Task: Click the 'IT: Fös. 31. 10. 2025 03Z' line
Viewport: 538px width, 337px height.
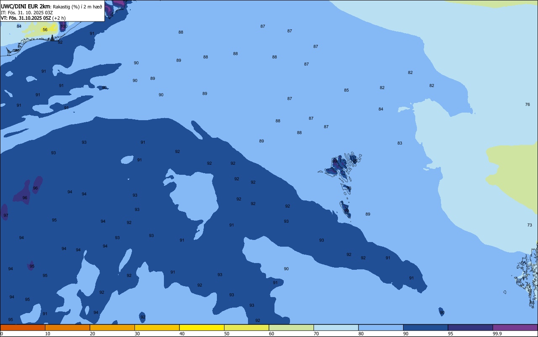Action: tap(27, 13)
